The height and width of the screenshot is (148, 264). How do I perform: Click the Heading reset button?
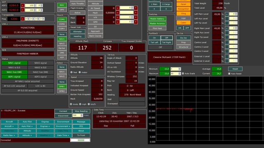(78, 36)
